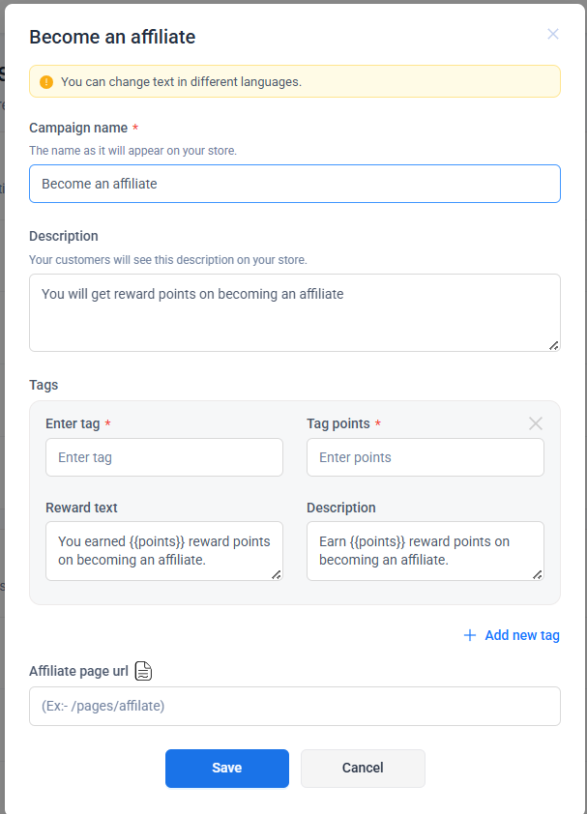Remove the tag with the X icon
The width and height of the screenshot is (587, 814).
tap(536, 423)
